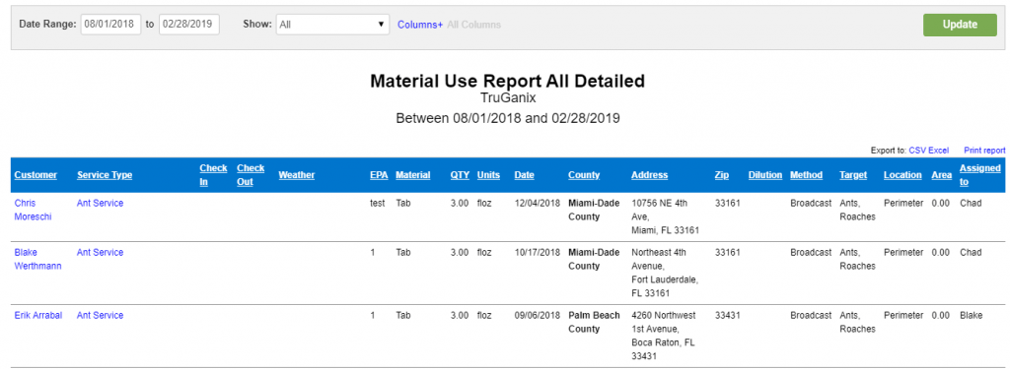This screenshot has height=370, width=1010.
Task: Open Ant Service in Chris Moreschi row
Action: tap(100, 203)
